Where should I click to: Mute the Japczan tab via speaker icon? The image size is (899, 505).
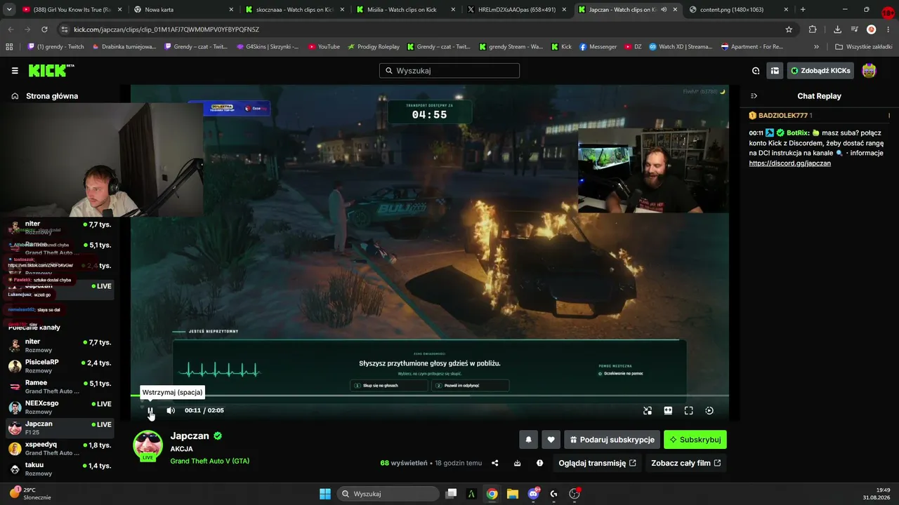tap(664, 10)
